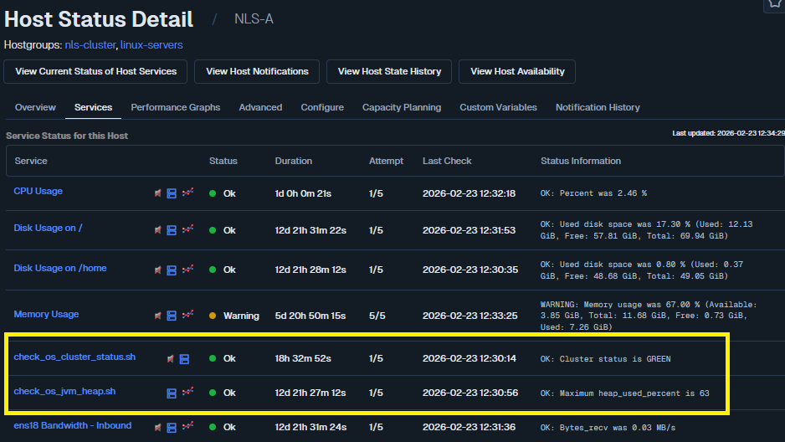785x442 pixels.
Task: Click the favorite star icon at top right
Action: pos(773,4)
